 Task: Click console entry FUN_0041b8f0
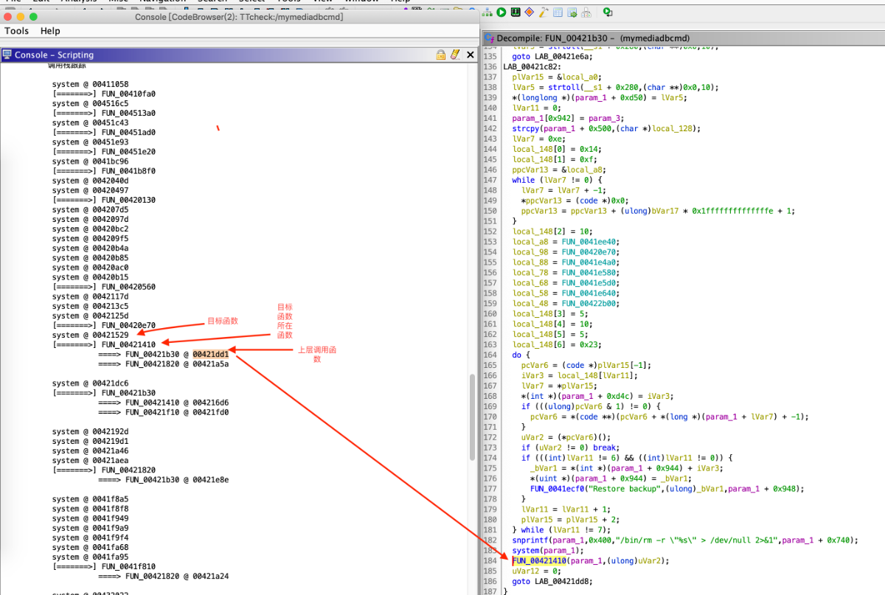[128, 171]
